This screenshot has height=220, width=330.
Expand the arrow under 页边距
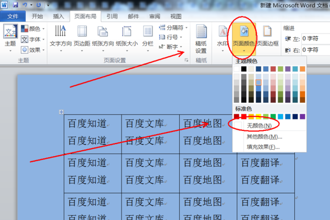(82, 51)
